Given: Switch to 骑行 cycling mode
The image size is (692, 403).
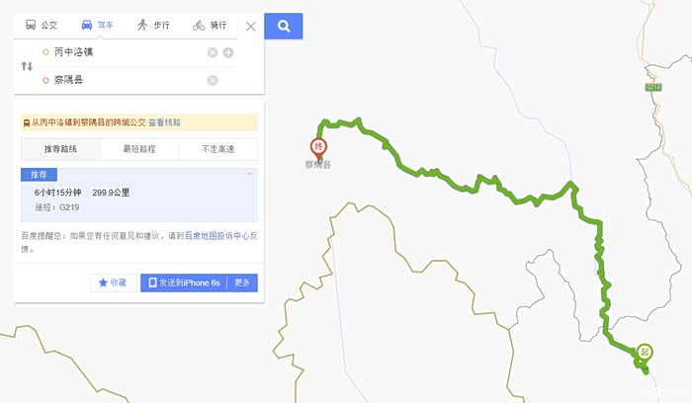Looking at the screenshot, I should pos(210,25).
